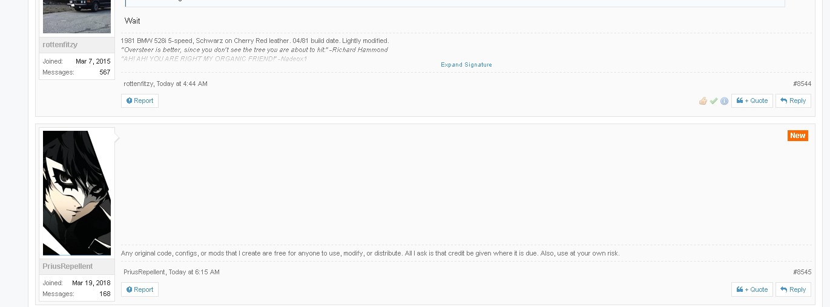Open post permalink #8545
Viewport: 830px width, 307px height.
click(802, 272)
